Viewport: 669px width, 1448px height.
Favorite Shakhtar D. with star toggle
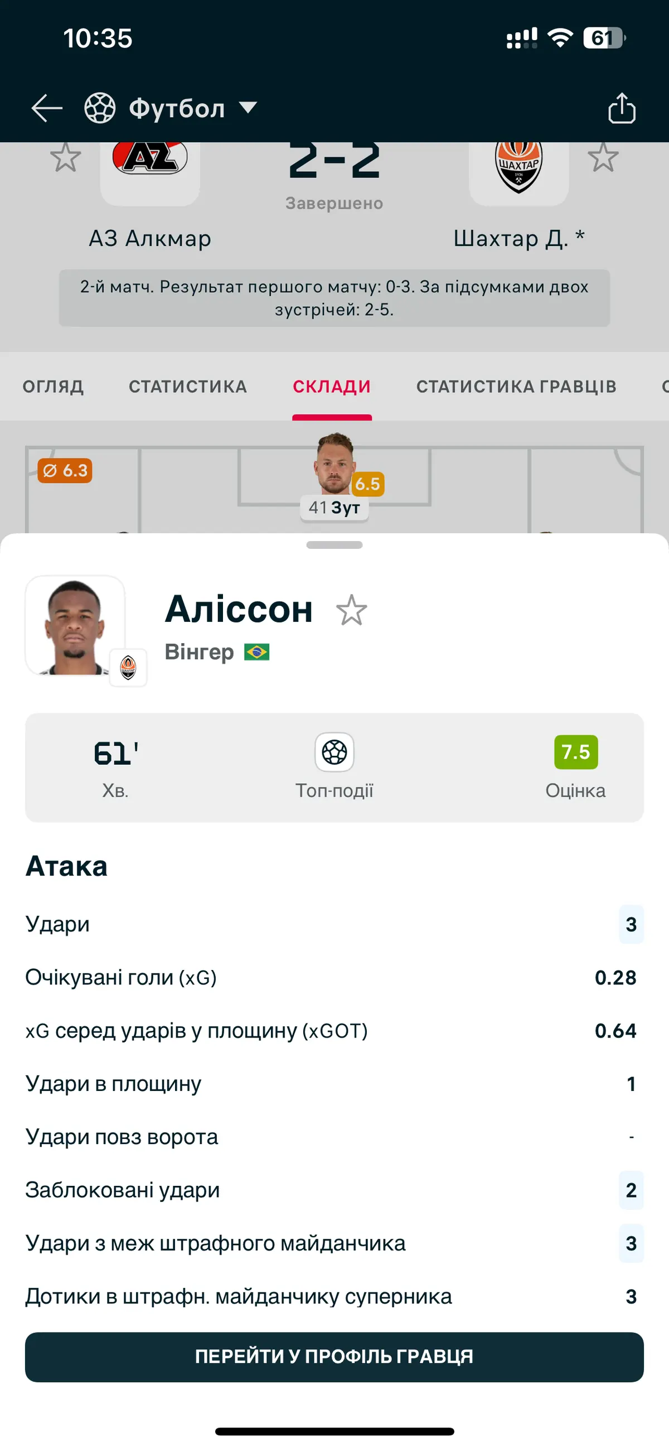603,157
